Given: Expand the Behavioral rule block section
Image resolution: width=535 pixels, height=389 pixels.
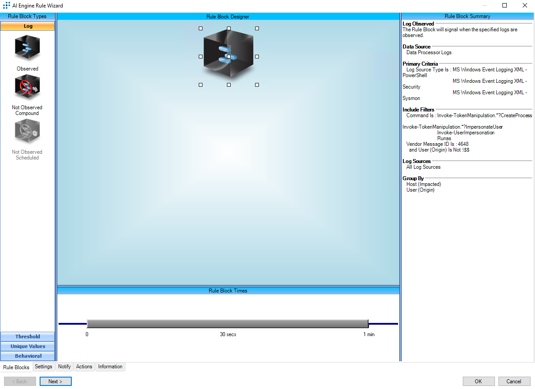Looking at the screenshot, I should click(28, 356).
